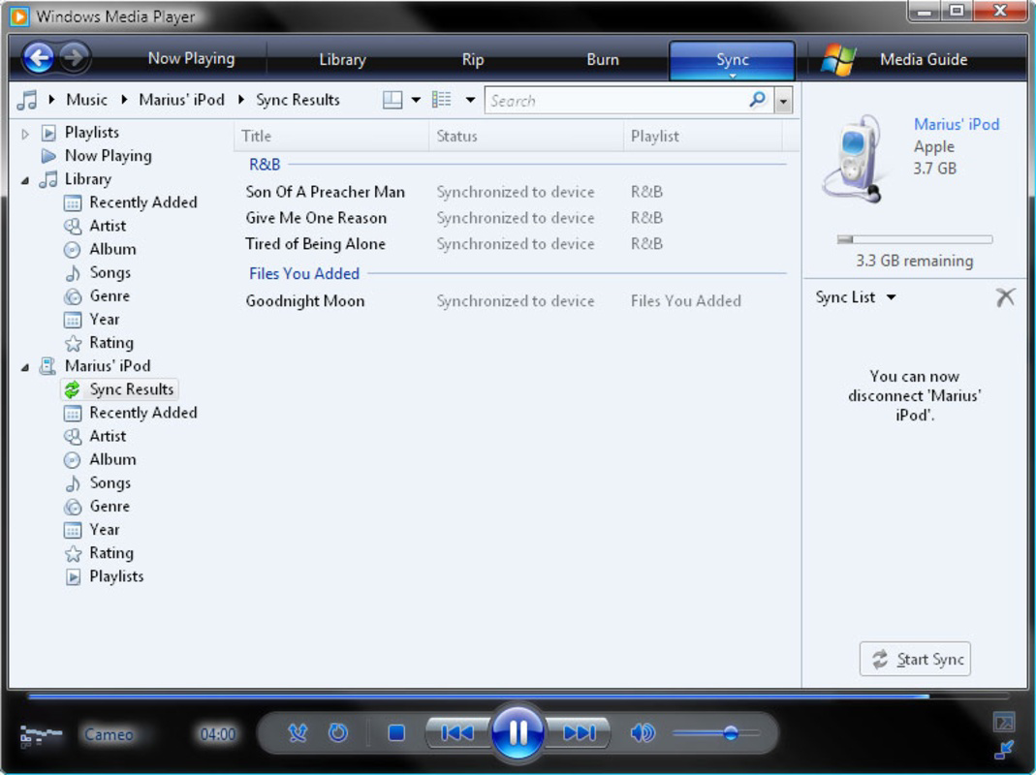Image resolution: width=1036 pixels, height=775 pixels.
Task: Switch to the Rip tab
Action: click(x=472, y=59)
